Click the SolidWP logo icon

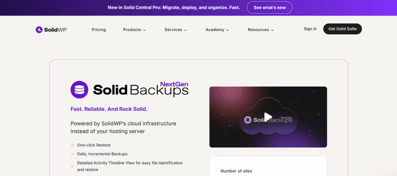(39, 30)
